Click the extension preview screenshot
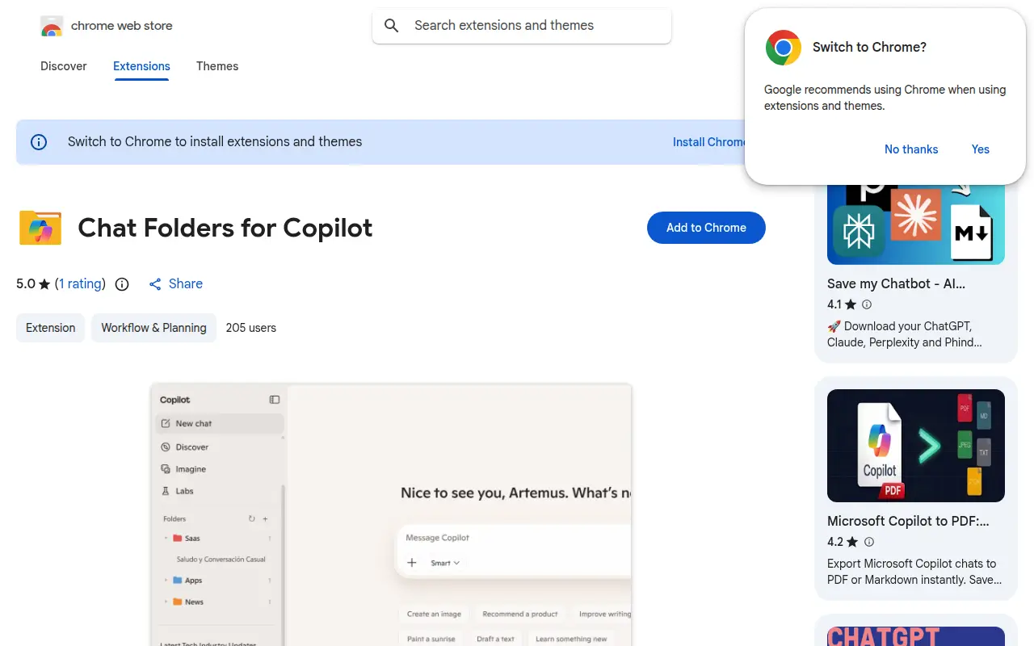The image size is (1034, 646). [x=391, y=514]
